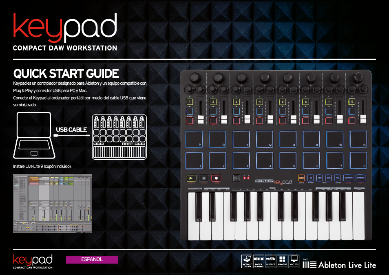Click the Ableton logo bars icon
The image size is (389, 275).
pyautogui.click(x=309, y=264)
